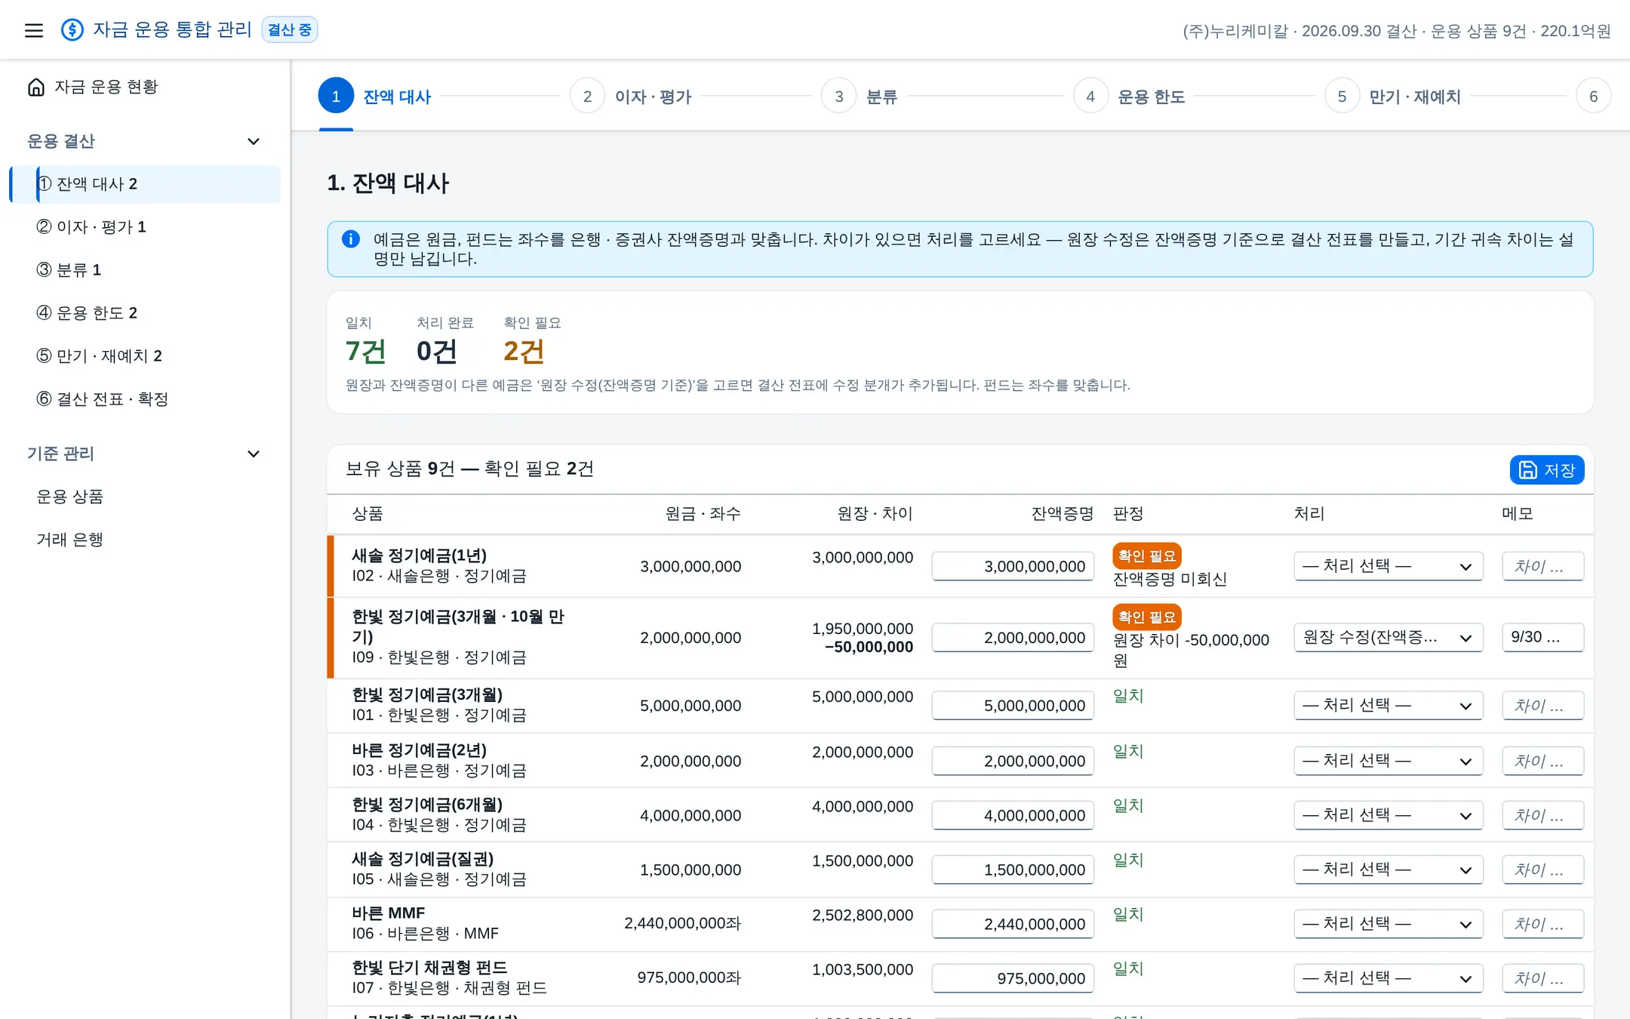Open the hamburger navigation menu
This screenshot has width=1630, height=1019.
point(34,30)
